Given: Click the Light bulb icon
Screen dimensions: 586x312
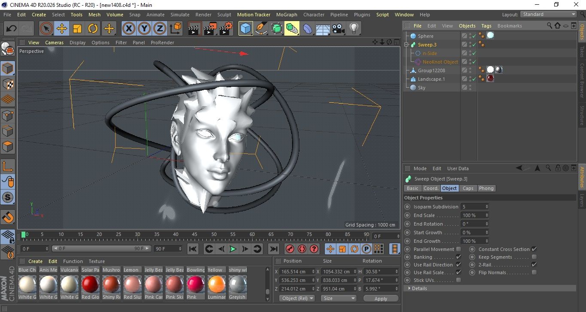Looking at the screenshot, I should (x=354, y=29).
